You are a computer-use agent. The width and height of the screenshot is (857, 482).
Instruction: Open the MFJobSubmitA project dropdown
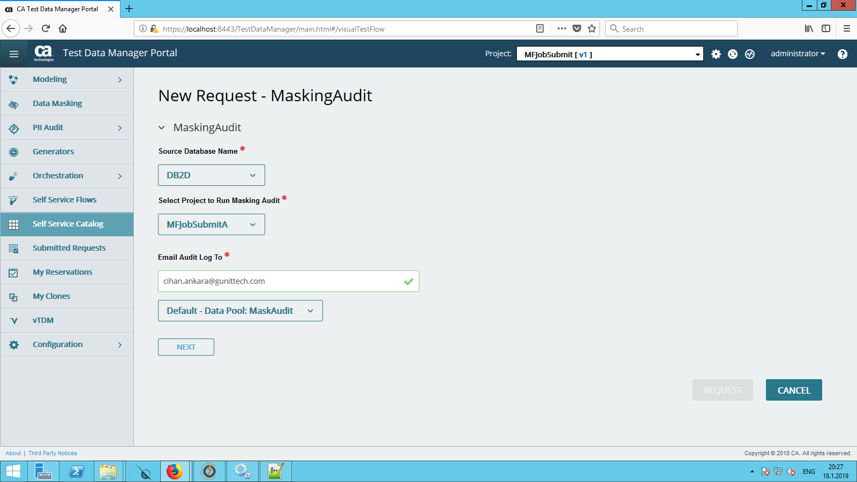(212, 224)
